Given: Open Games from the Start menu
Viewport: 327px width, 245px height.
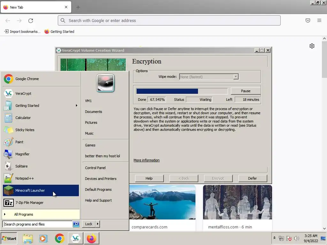Looking at the screenshot, I should tap(90, 145).
